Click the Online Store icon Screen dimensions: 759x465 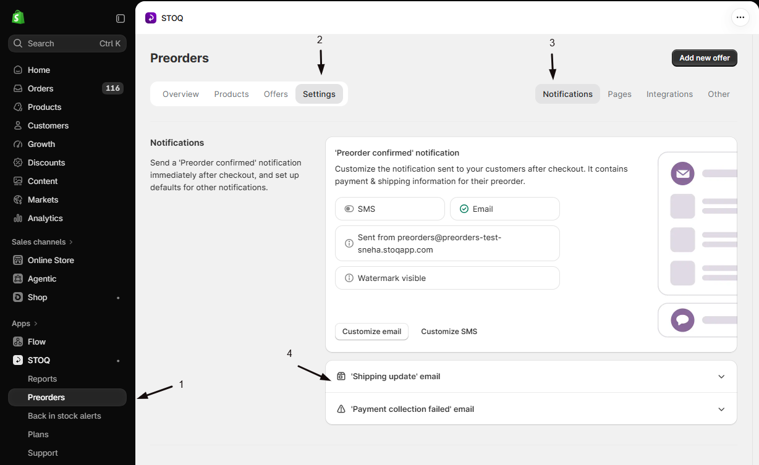[x=18, y=260]
